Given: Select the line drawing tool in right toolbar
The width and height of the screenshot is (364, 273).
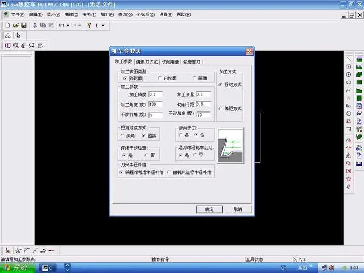Looking at the screenshot, I should [349, 59].
